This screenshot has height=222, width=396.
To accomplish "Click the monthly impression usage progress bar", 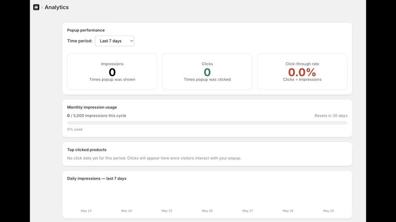I will point(207,123).
